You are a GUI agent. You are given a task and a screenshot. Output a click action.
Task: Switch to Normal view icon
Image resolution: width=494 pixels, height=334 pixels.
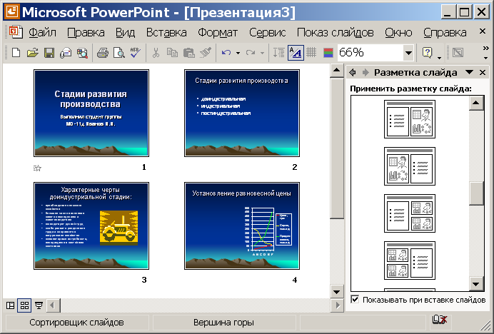11,305
